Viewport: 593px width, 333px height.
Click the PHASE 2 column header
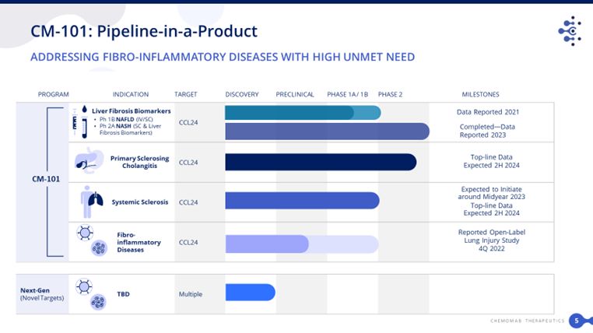390,94
